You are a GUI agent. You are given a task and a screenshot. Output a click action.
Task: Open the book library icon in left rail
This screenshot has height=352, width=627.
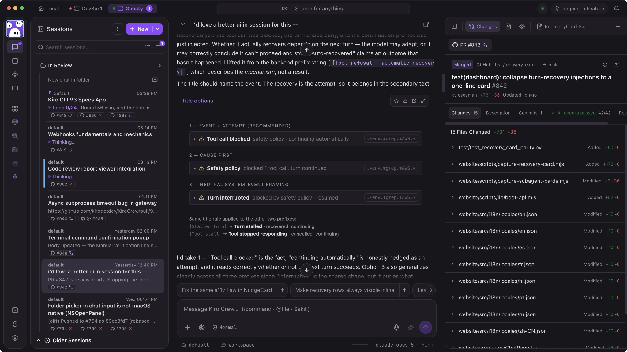click(15, 88)
